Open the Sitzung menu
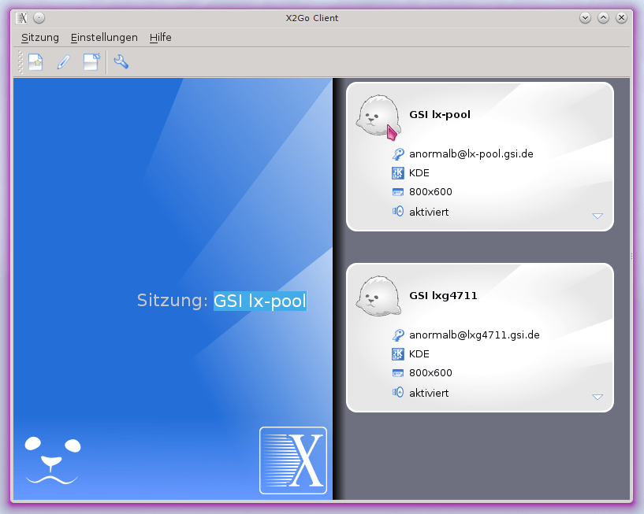The image size is (644, 514). point(39,37)
